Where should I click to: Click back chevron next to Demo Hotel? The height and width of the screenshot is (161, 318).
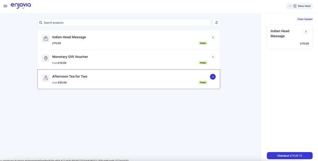(290, 6)
